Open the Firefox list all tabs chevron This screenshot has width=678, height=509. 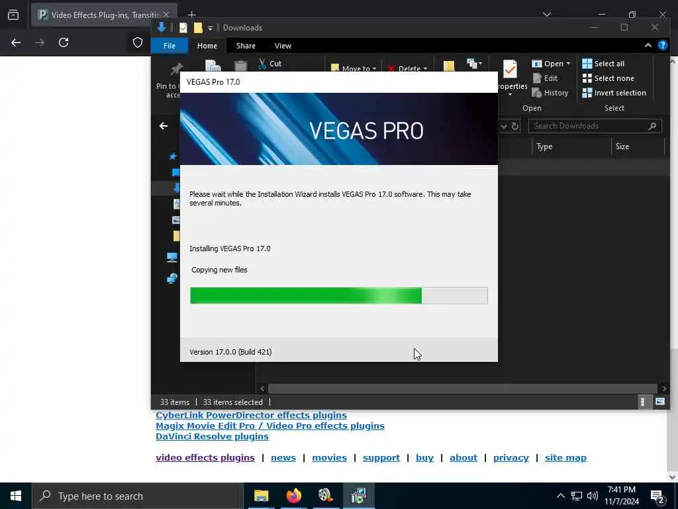[x=546, y=15]
